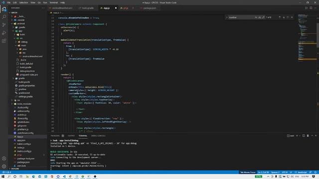The width and height of the screenshot is (319, 179).
Task: Toggle Match Case in find widget
Action: click(256, 17)
